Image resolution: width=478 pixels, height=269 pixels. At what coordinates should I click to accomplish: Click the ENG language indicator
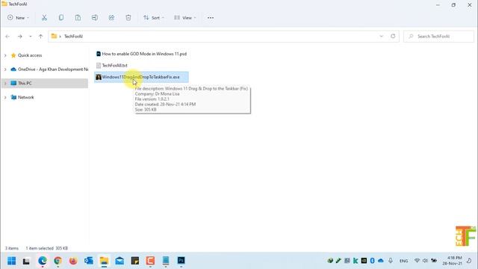(403, 261)
